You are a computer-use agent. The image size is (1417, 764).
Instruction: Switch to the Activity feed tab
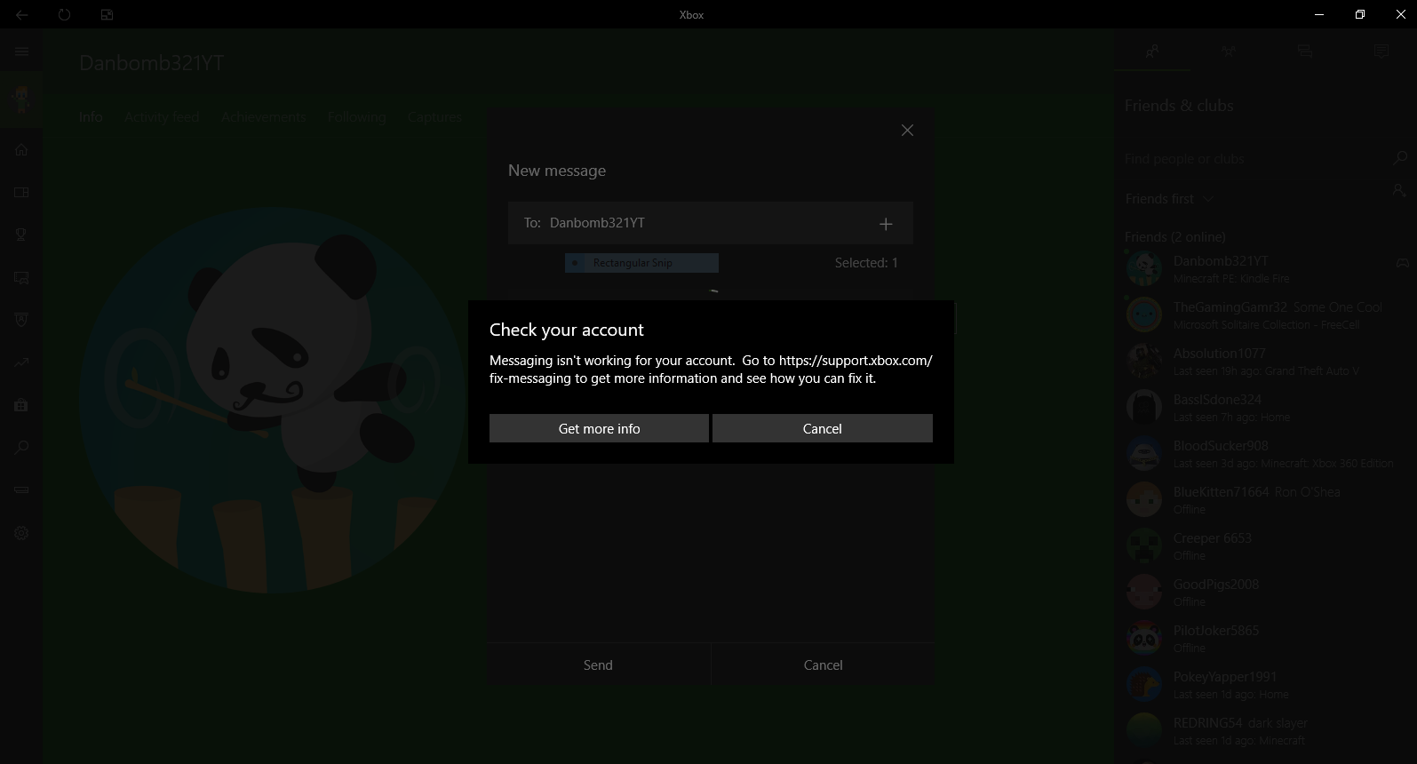(x=162, y=117)
